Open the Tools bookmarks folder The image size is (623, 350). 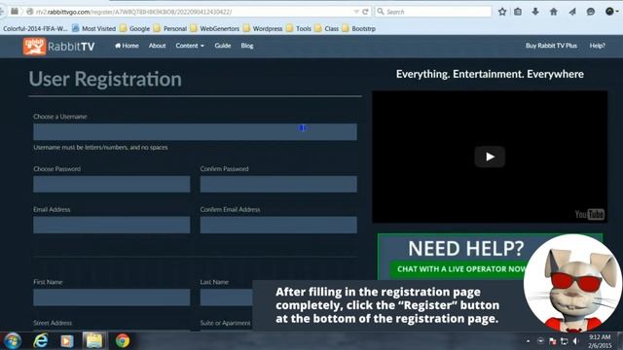[299, 28]
